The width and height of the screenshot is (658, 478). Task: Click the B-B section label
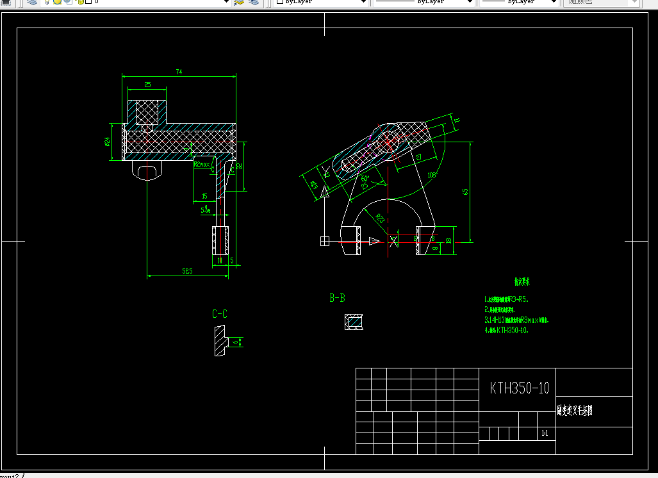point(337,298)
